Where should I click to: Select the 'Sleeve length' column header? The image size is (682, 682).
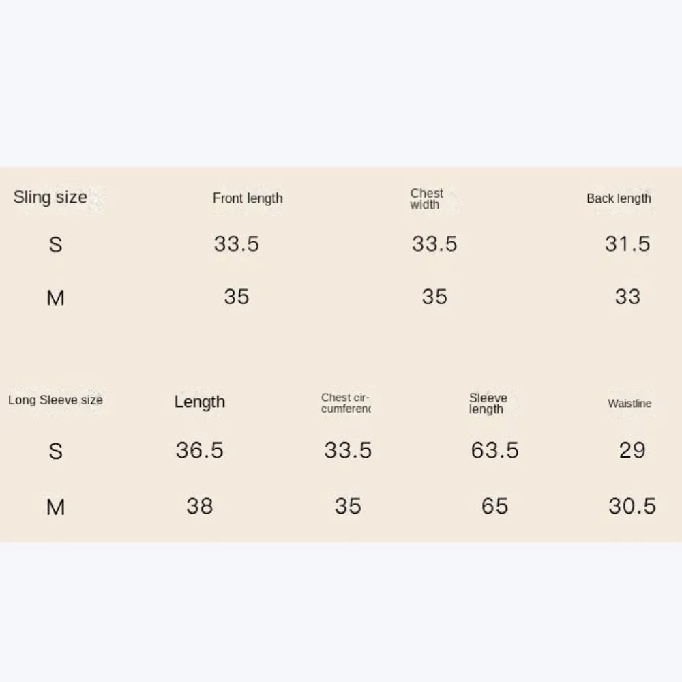tap(488, 403)
